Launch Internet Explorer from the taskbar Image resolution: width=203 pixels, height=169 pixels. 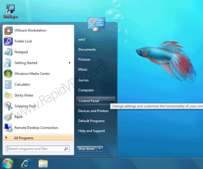[x=25, y=163]
